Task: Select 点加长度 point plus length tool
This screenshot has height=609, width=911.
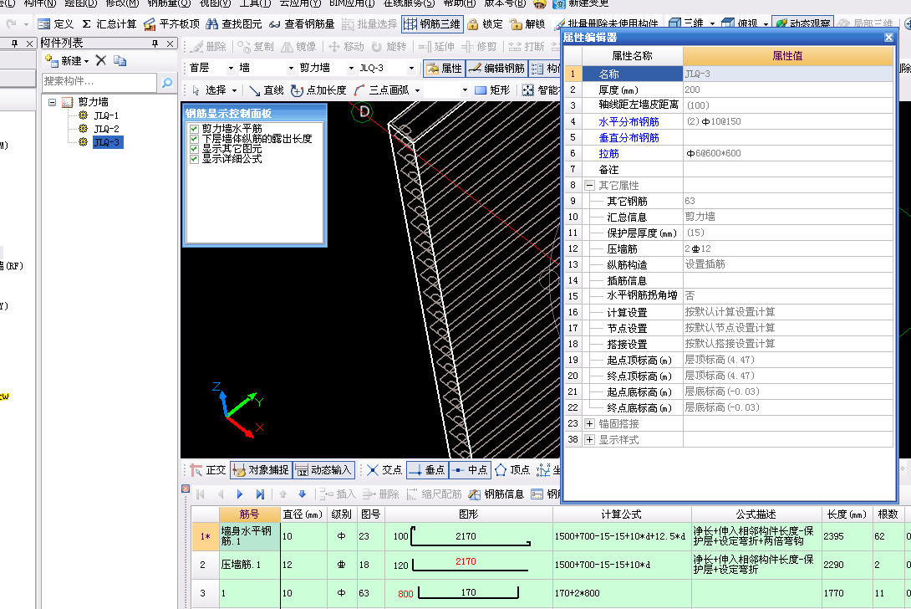Action: pos(318,90)
